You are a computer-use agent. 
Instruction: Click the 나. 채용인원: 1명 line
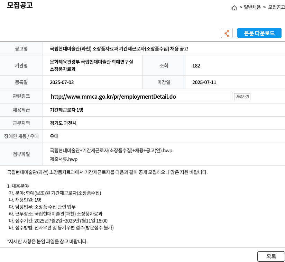[x=25, y=200]
